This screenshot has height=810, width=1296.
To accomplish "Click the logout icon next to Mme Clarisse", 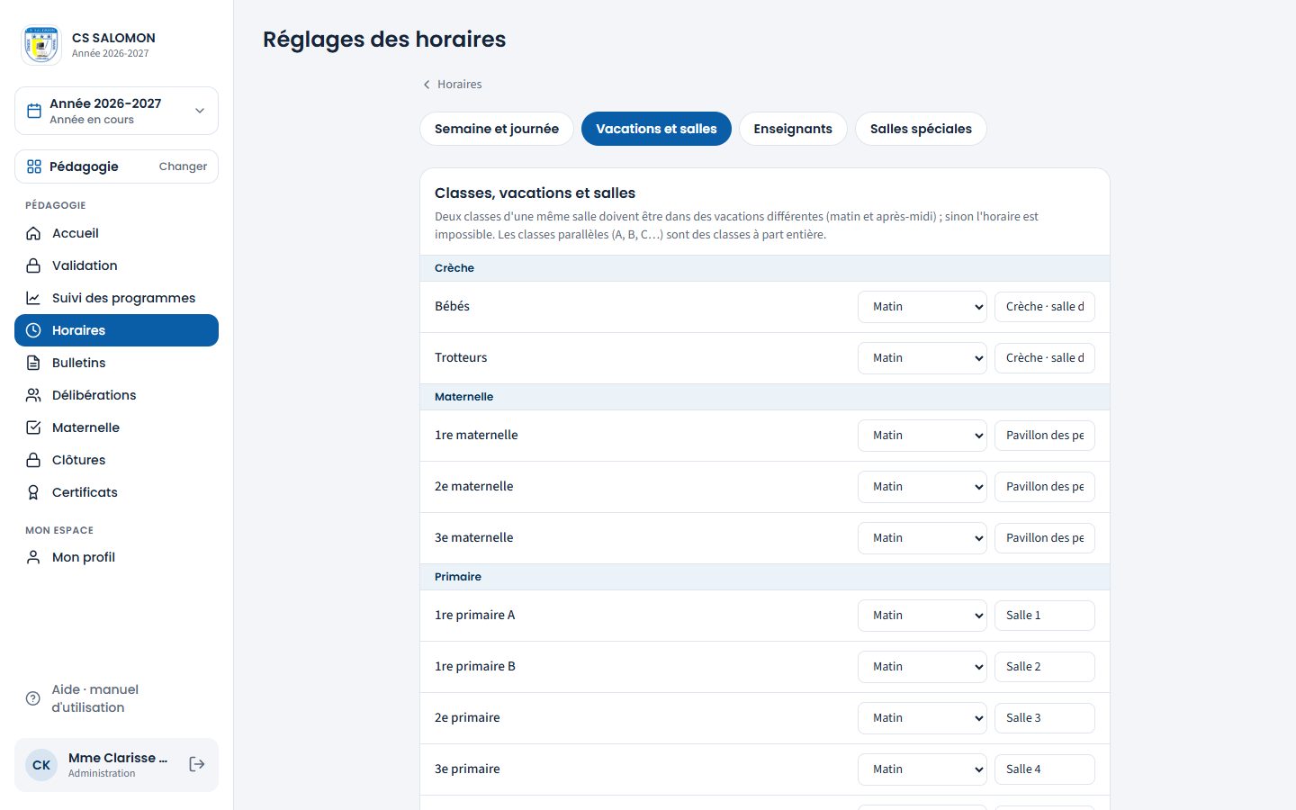I will pos(197,764).
